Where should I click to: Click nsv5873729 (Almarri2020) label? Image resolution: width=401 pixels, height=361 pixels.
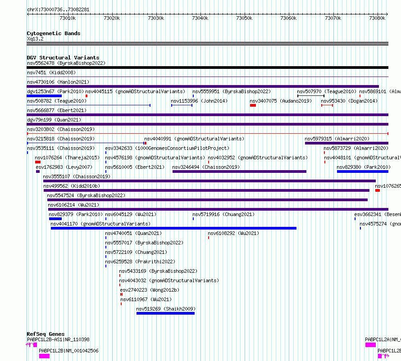[356, 148]
